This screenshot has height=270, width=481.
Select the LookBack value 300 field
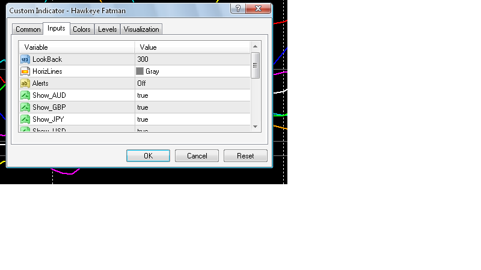[142, 59]
